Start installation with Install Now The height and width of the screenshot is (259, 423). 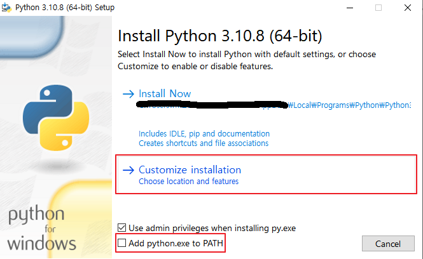point(165,94)
